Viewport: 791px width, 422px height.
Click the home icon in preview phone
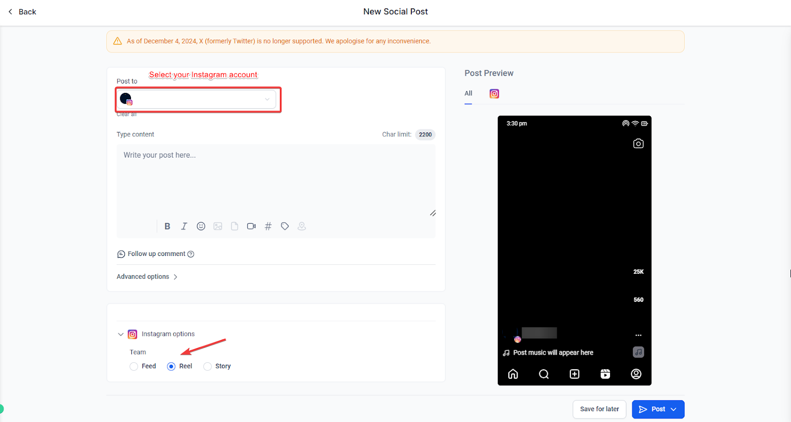pos(513,374)
